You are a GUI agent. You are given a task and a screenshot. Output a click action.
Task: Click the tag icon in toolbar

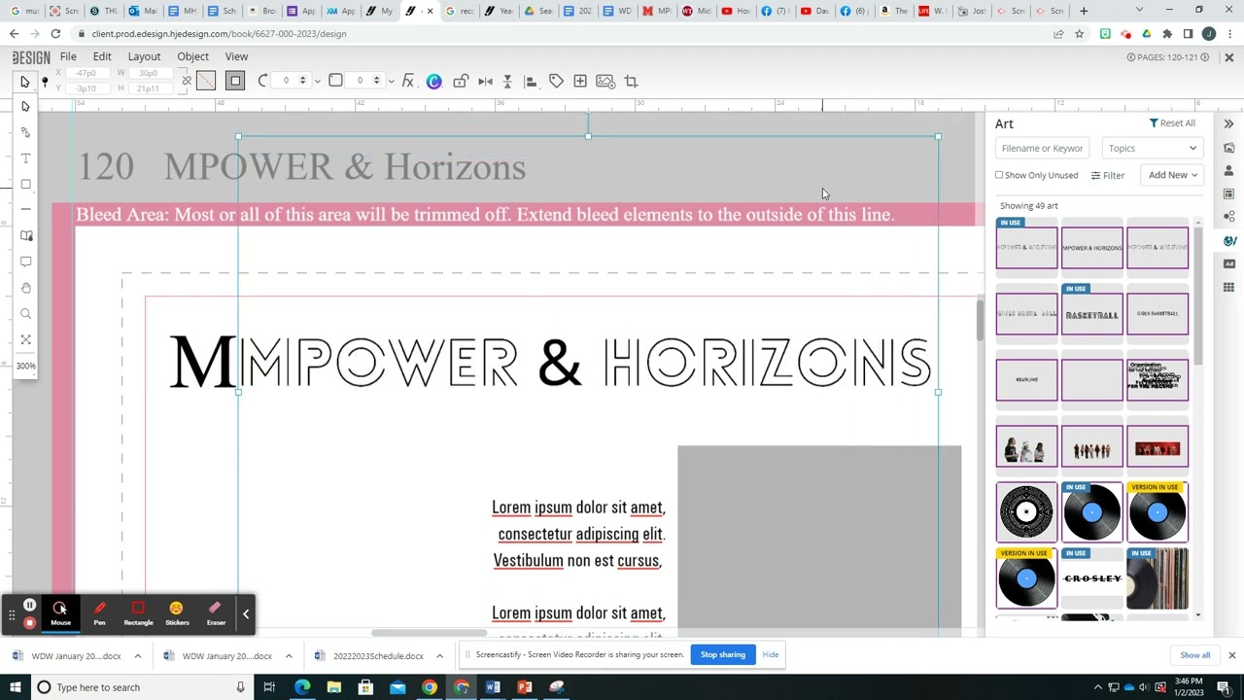tap(556, 81)
